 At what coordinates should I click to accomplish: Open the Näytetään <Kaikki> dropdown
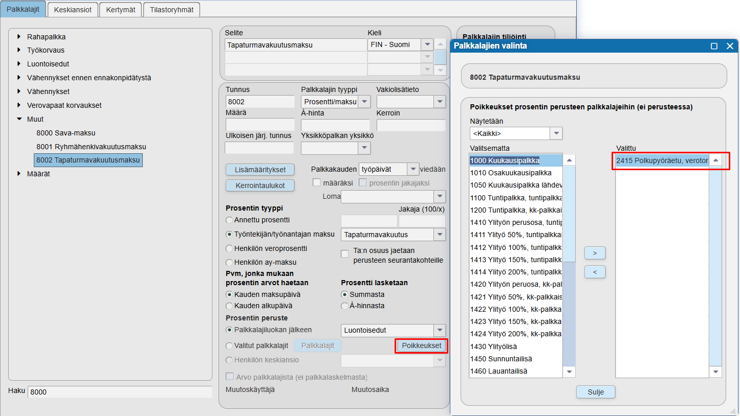tap(556, 133)
